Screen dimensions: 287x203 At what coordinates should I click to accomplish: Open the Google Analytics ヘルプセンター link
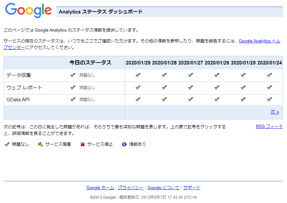click(x=259, y=41)
